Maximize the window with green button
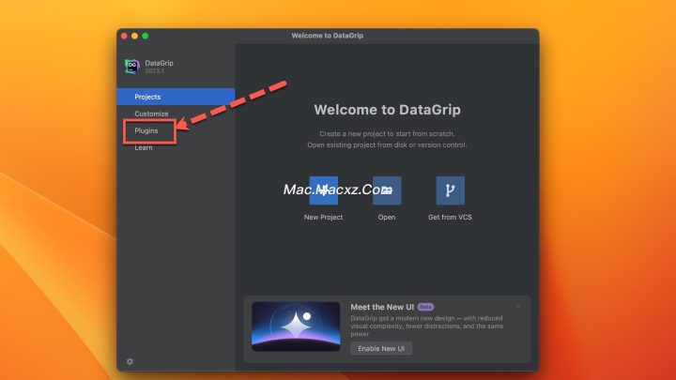The height and width of the screenshot is (380, 676). coord(146,36)
